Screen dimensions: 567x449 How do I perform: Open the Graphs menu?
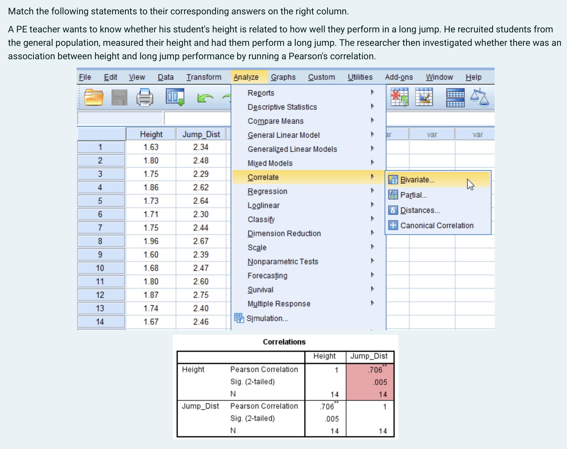point(283,77)
